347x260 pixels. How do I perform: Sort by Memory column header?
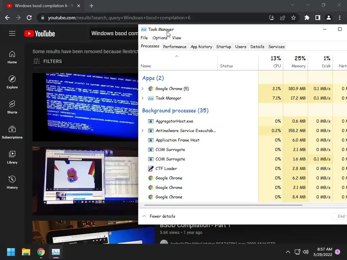coord(295,62)
